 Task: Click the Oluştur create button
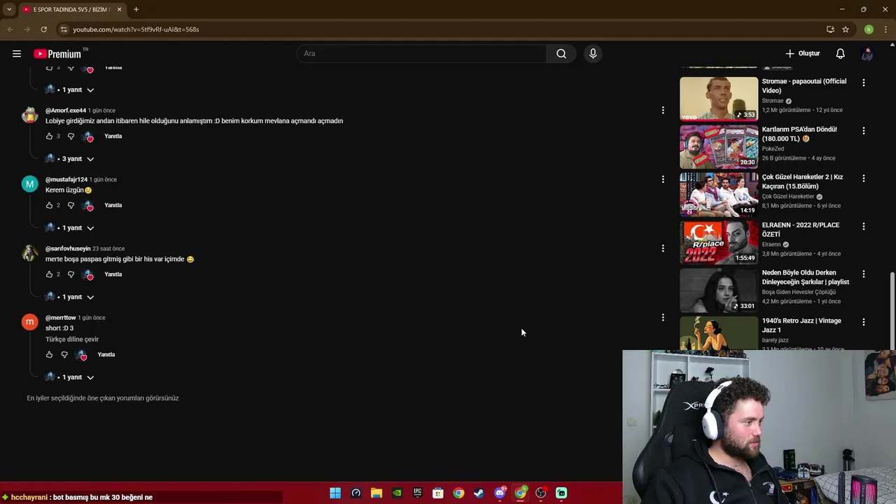[x=802, y=54]
